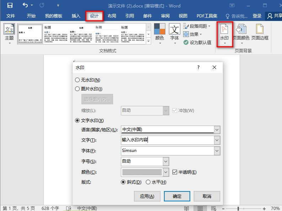This screenshot has width=282, height=211.
Task: Close the 水印 dialog with X
Action: pos(214,67)
